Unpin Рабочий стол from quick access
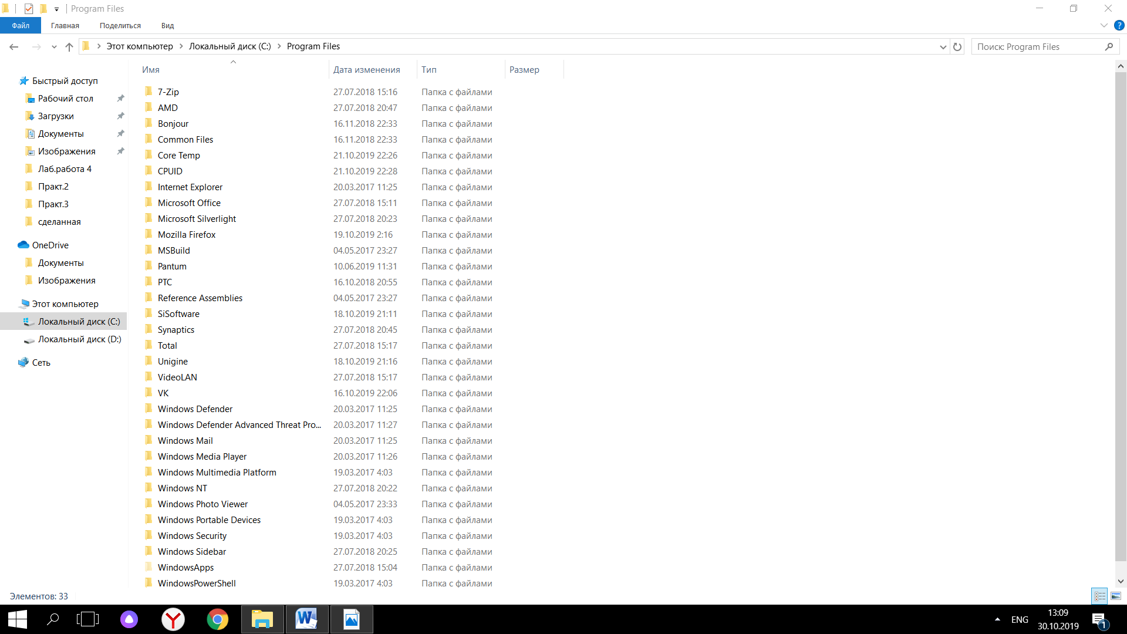 tap(120, 98)
